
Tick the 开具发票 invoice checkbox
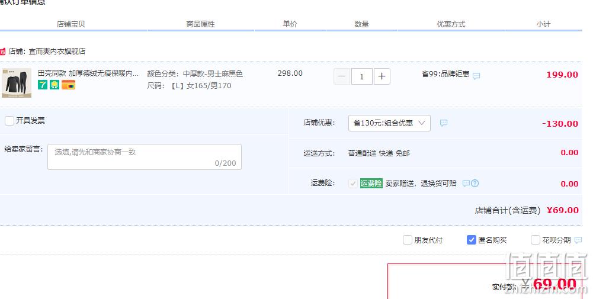click(x=9, y=121)
